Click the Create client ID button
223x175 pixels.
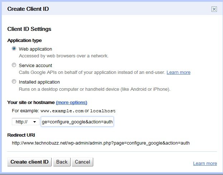point(29,162)
